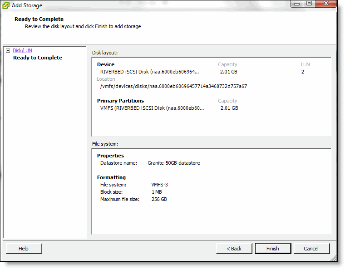Click the Maximum file size label

coord(120,199)
